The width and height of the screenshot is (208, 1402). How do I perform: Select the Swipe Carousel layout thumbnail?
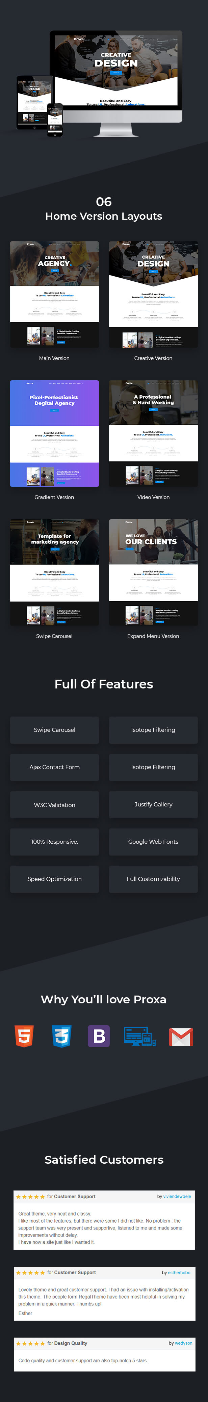tap(55, 573)
